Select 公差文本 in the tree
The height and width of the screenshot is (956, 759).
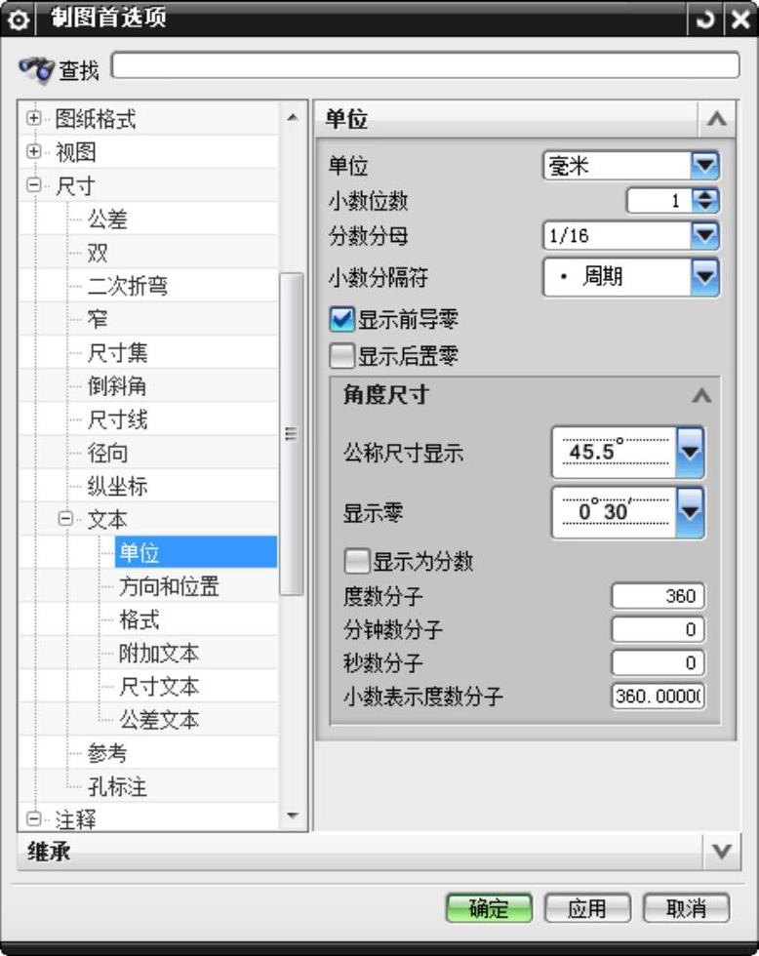click(158, 720)
